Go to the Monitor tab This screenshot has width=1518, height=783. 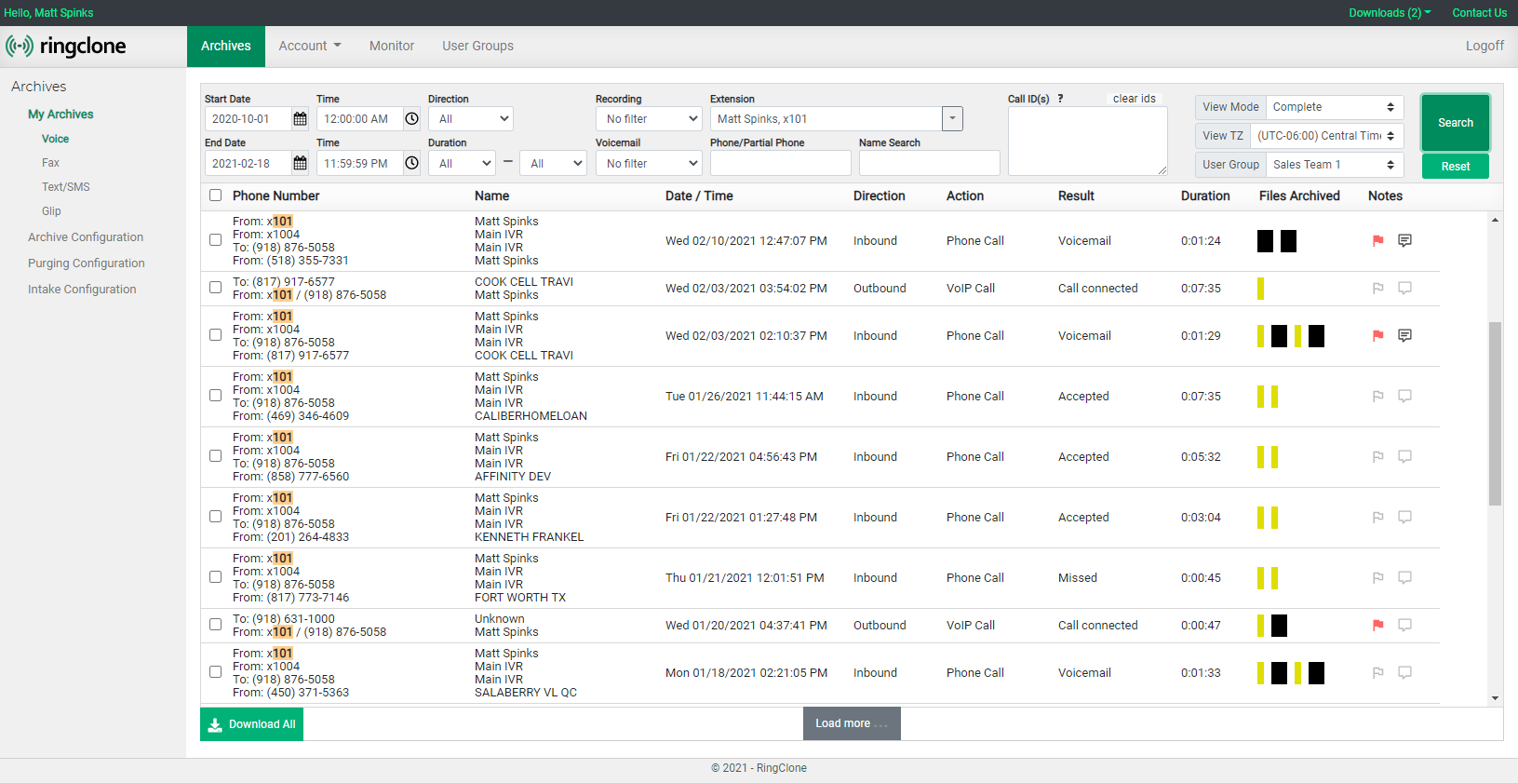point(392,46)
